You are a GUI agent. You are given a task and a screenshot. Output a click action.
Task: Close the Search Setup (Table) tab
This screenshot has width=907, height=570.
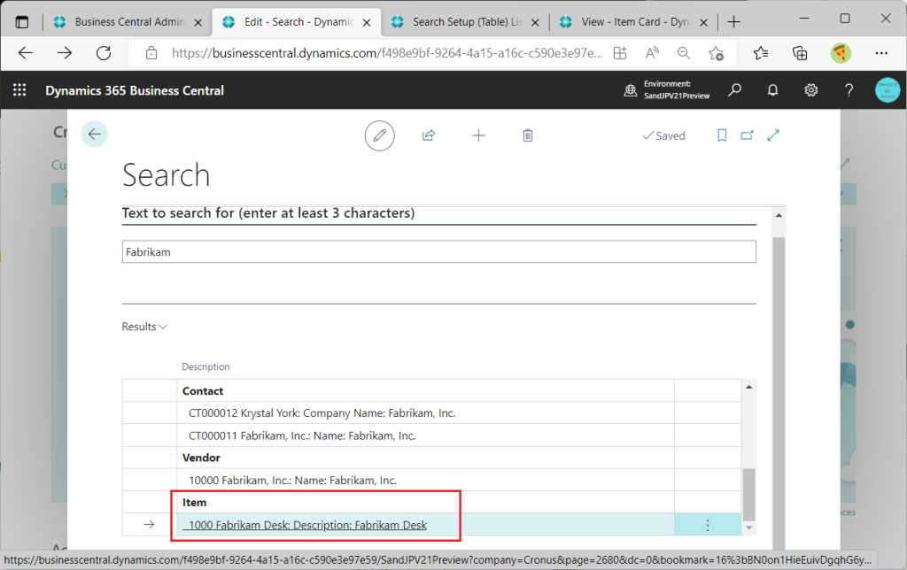tap(535, 22)
